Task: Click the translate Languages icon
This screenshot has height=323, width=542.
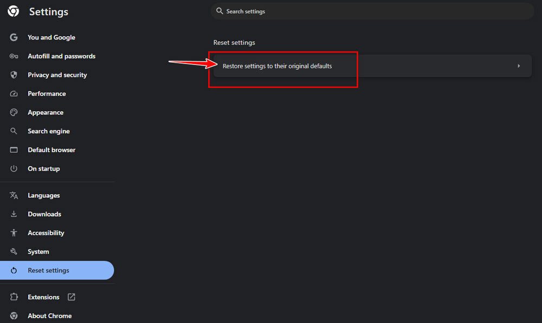Action: (14, 196)
